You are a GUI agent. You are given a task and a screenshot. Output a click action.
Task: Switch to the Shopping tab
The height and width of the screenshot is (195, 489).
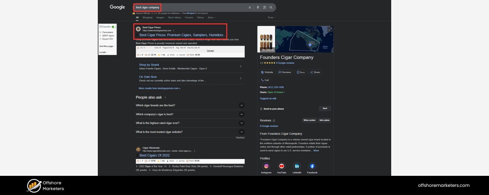point(147,18)
